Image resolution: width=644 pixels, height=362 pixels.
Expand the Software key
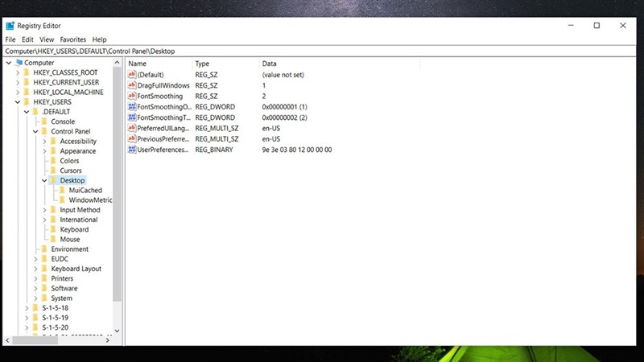[35, 289]
